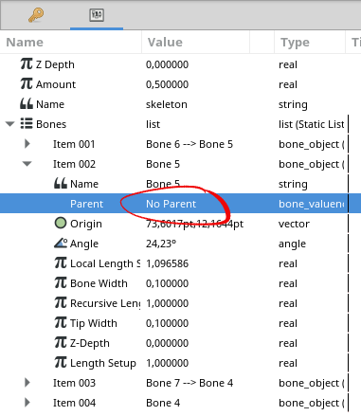
Task: Collapse the Bones list
Action: 10,124
